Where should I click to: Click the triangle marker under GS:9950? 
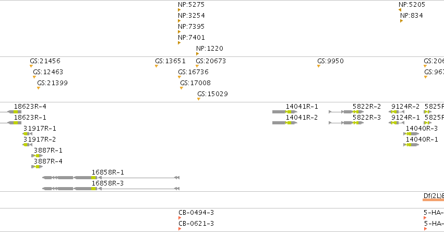click(x=319, y=66)
